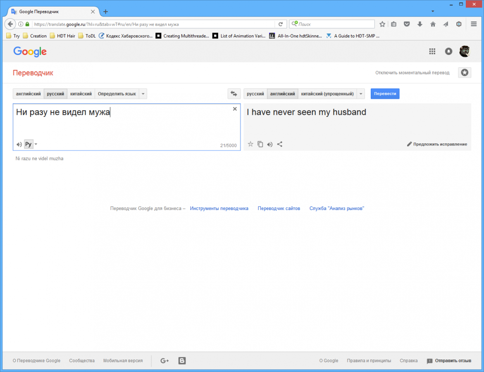484x372 pixels.
Task: Go back in browser history
Action: [x=10, y=24]
